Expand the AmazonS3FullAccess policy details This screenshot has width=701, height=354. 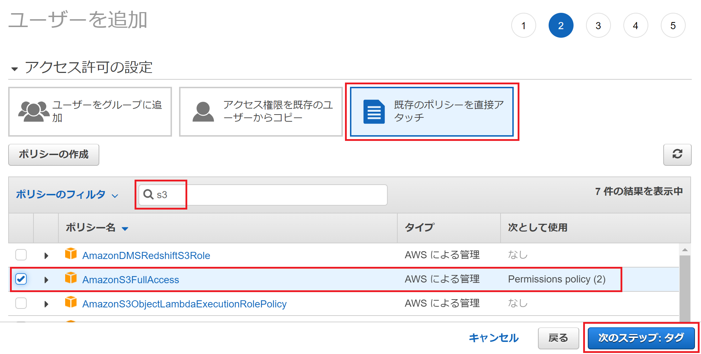[46, 280]
